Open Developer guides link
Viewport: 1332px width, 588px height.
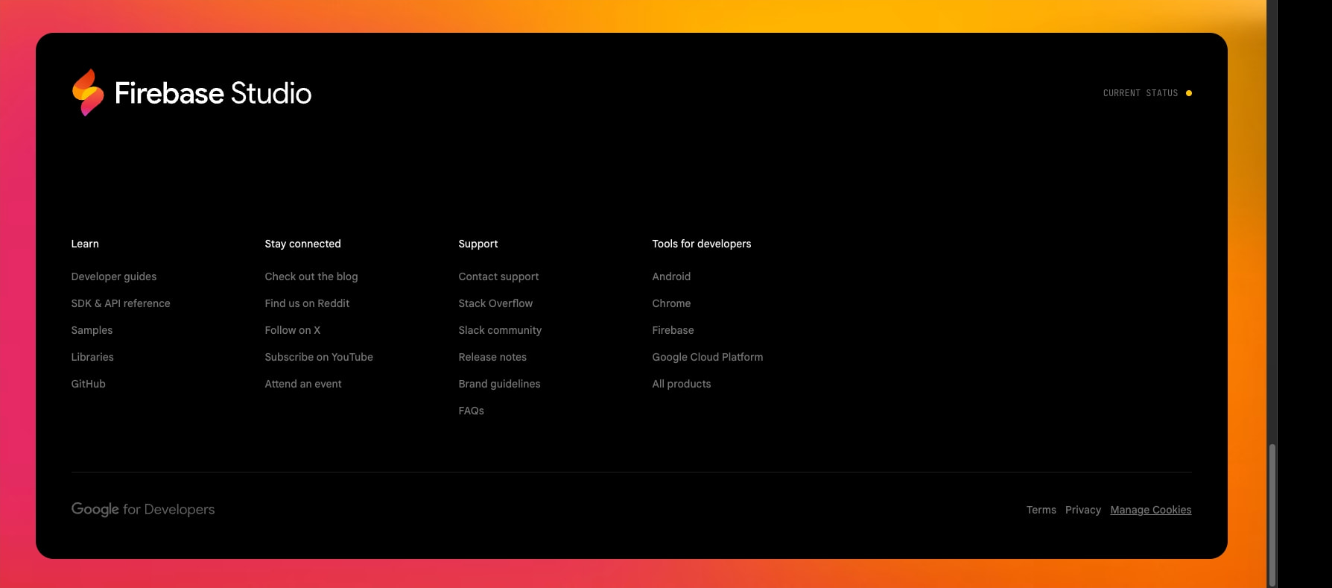pyautogui.click(x=114, y=276)
